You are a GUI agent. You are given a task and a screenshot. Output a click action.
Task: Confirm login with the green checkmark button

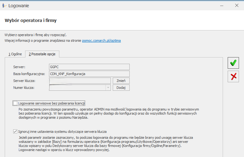click(233, 63)
